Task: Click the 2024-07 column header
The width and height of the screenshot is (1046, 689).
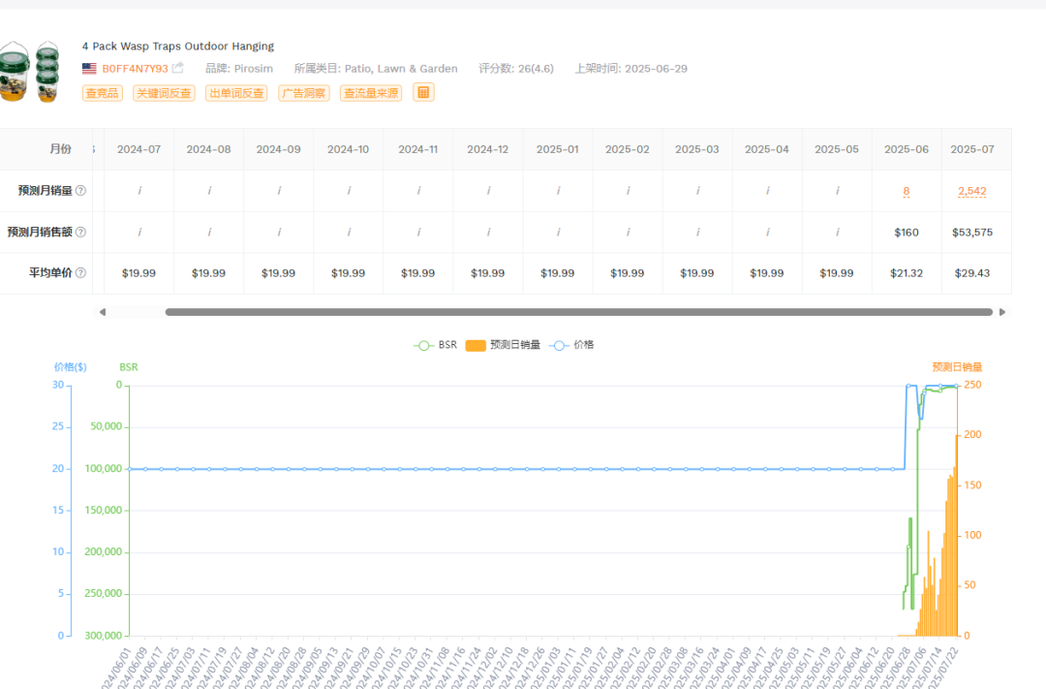Action: point(138,149)
